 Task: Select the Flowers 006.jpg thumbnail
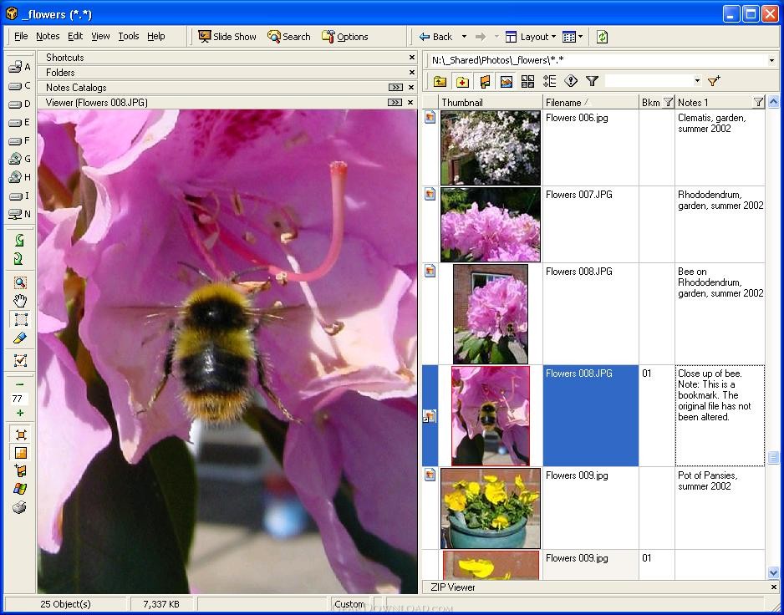(491, 148)
